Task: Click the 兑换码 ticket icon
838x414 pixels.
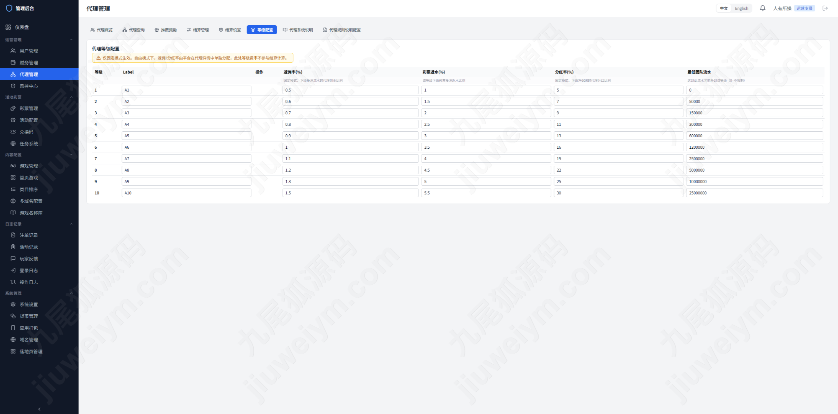Action: (13, 132)
